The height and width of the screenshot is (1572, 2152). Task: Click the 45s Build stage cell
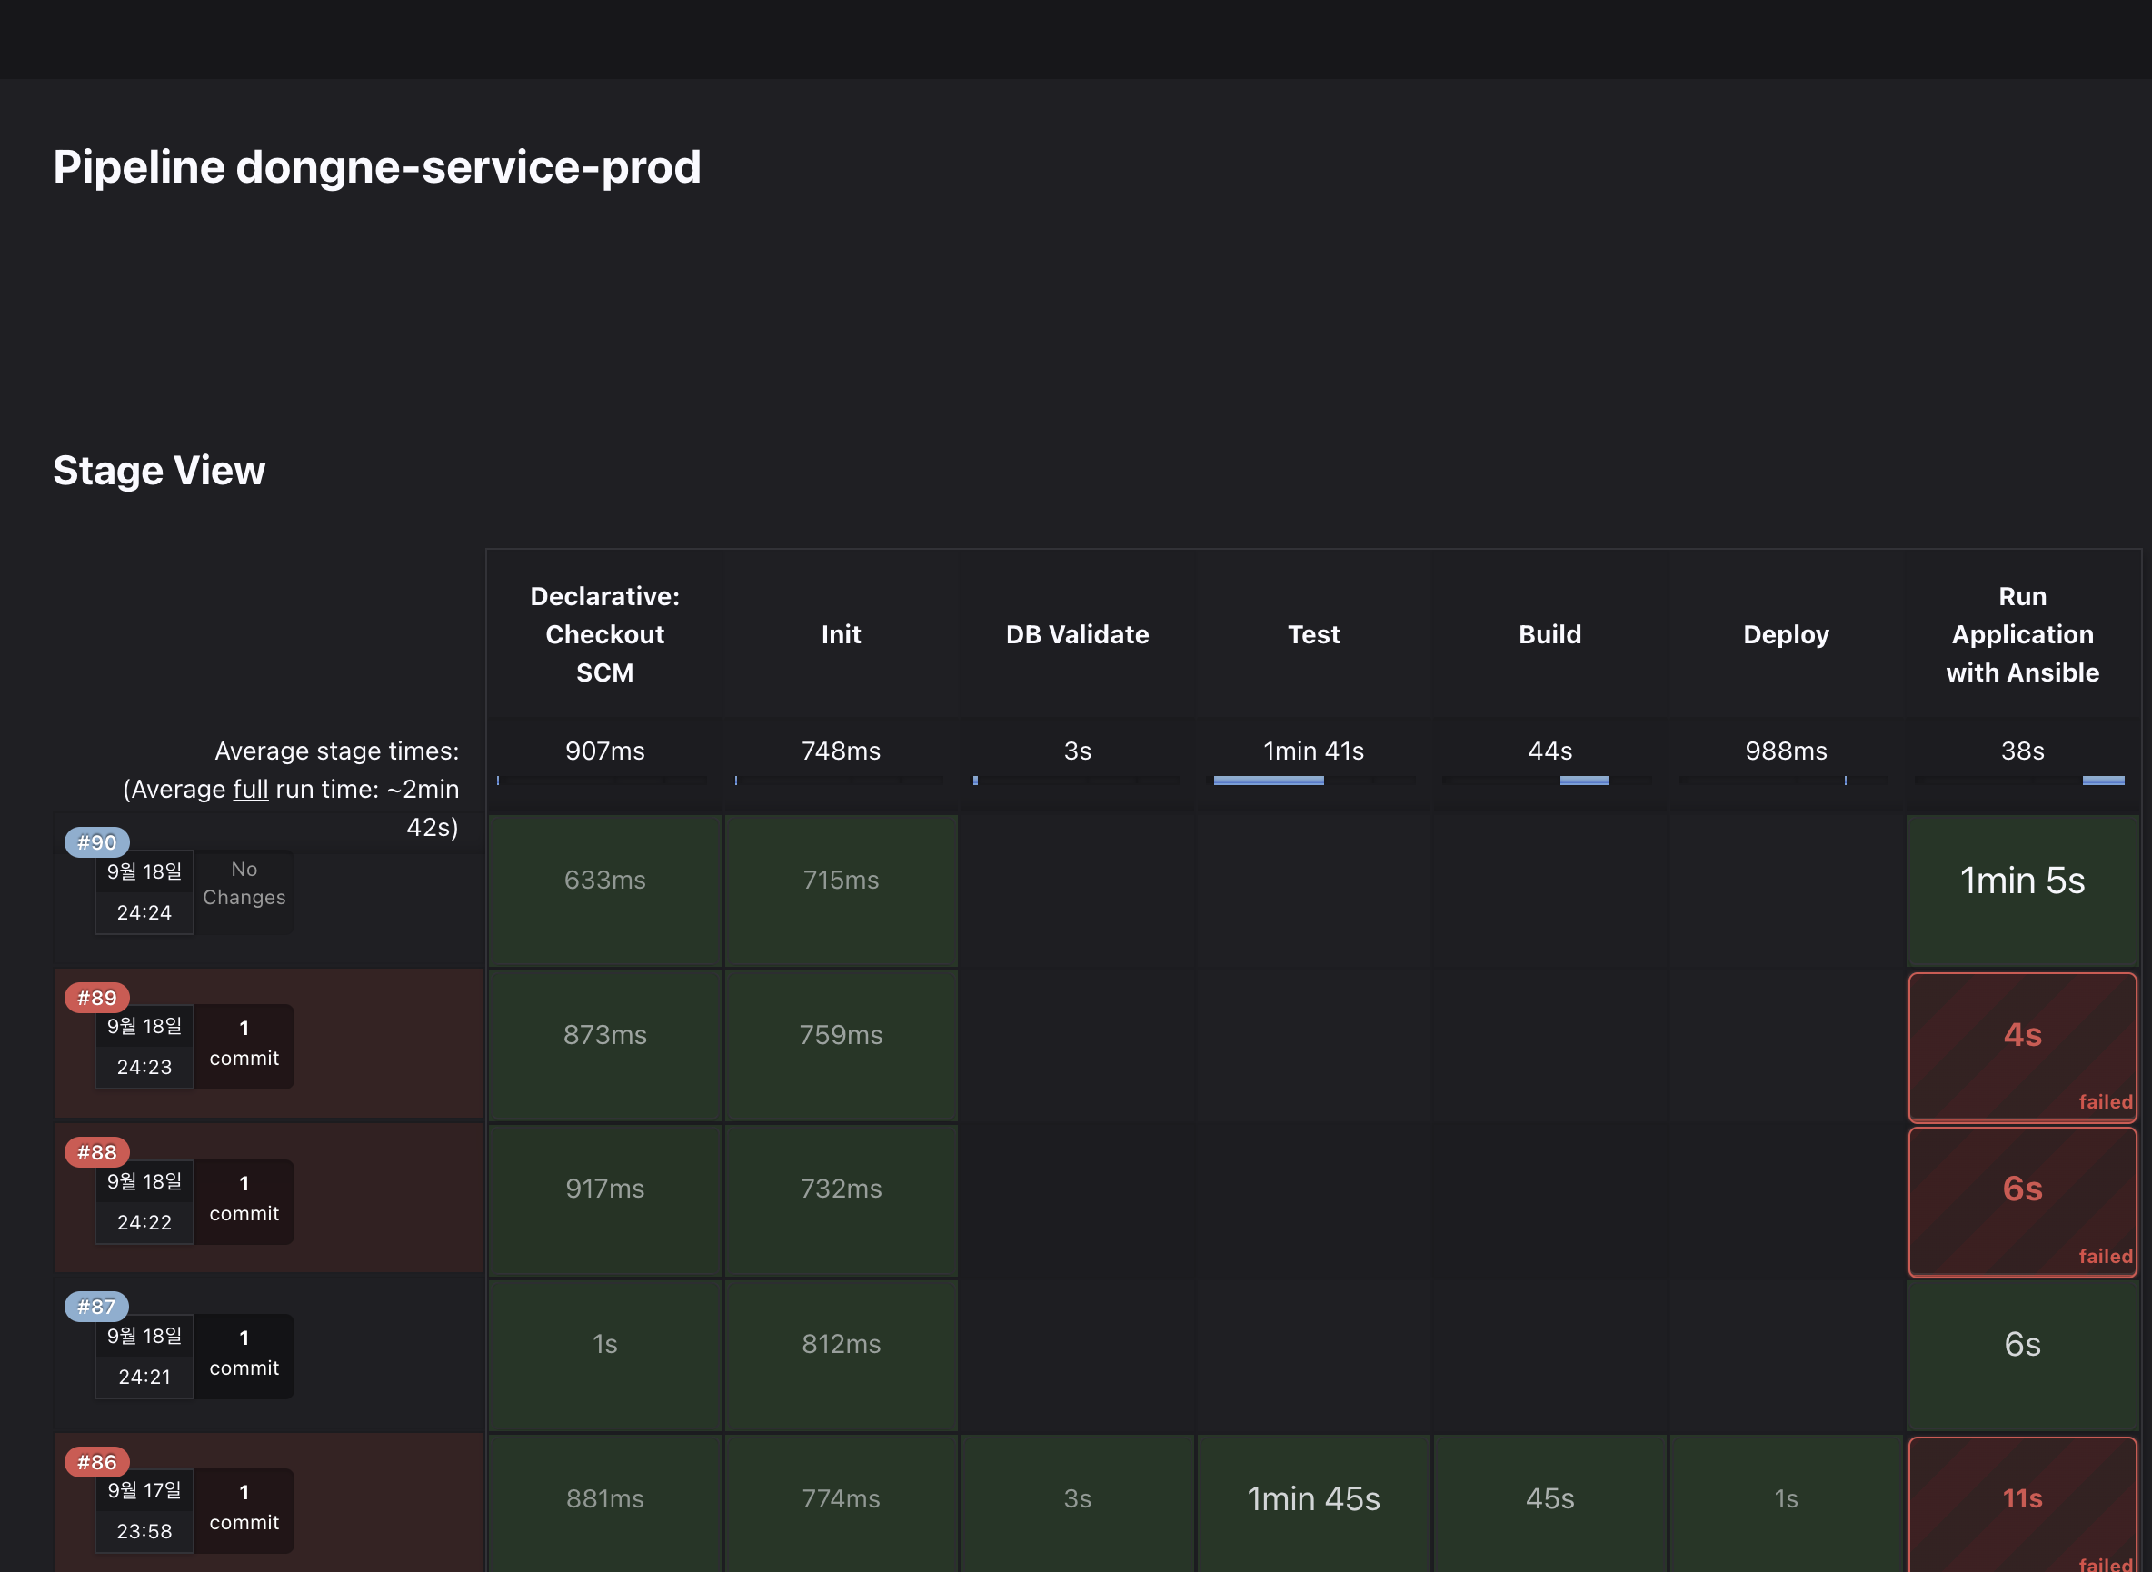[x=1549, y=1499]
